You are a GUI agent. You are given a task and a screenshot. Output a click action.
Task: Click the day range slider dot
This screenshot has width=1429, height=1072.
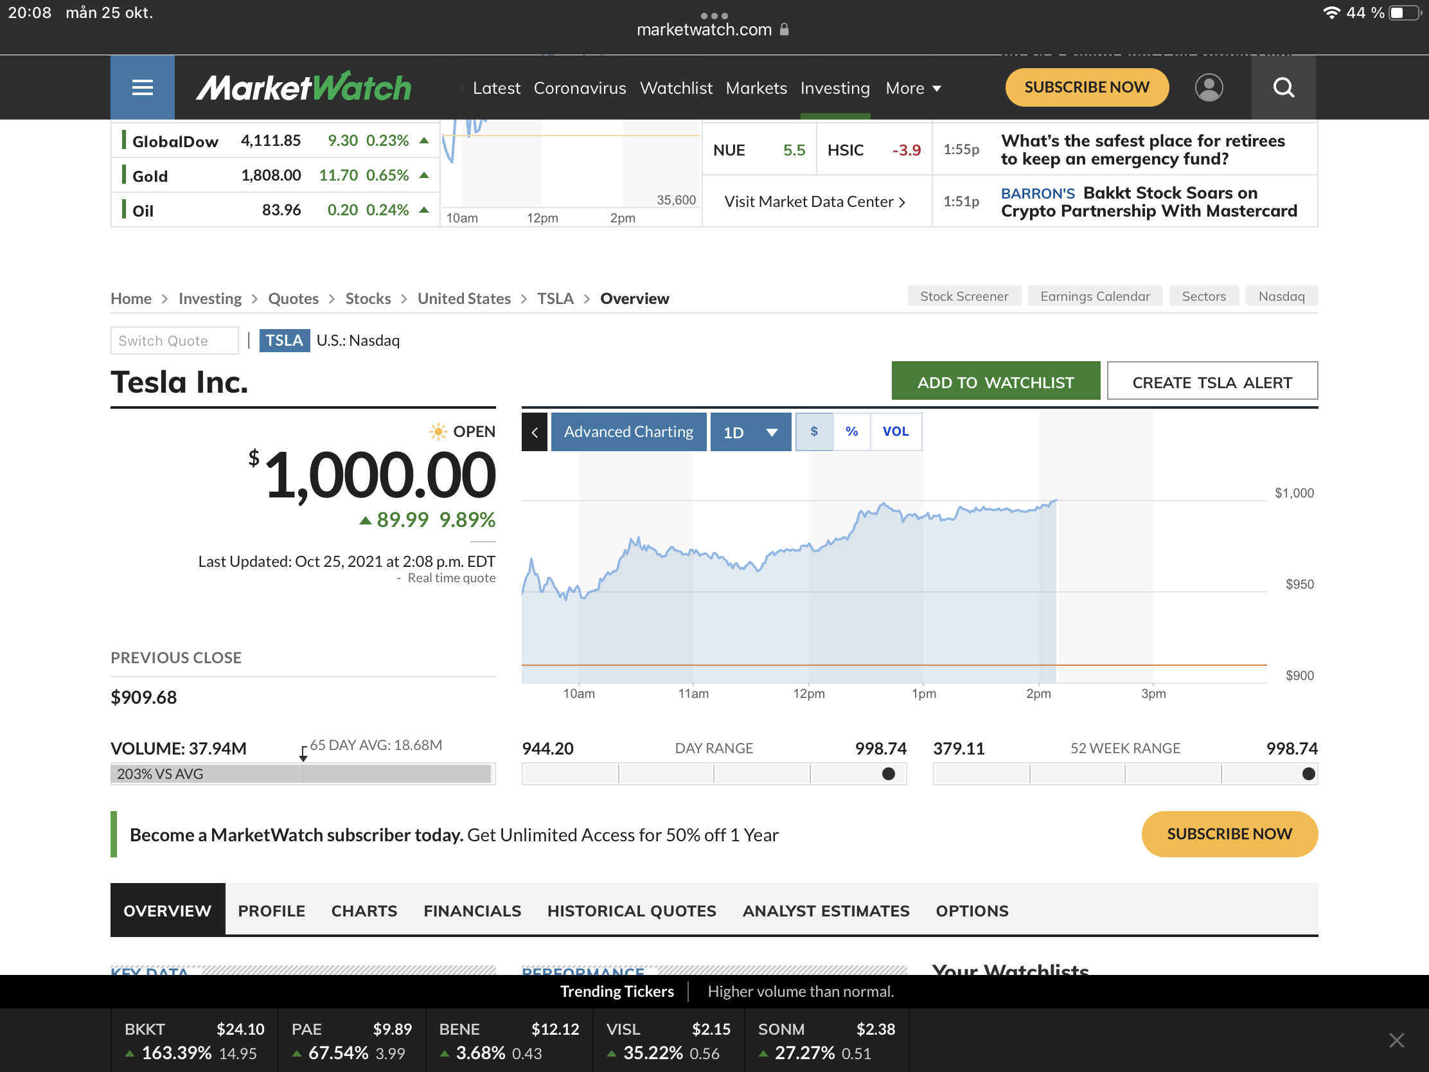[888, 773]
